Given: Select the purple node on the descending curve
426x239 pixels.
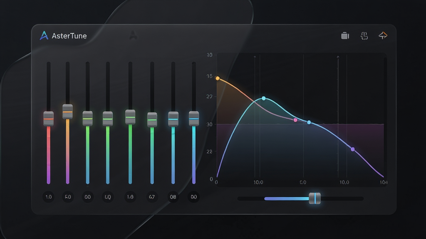Looking at the screenshot, I should pos(353,149).
